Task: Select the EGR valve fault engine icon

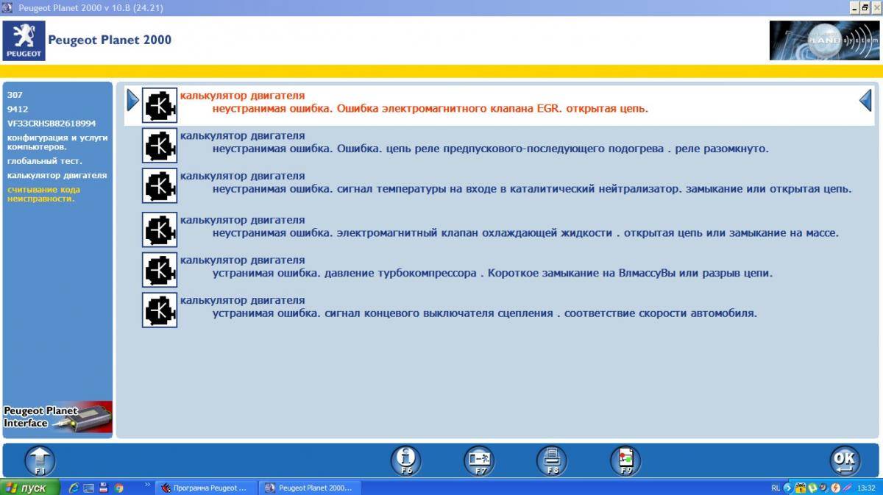Action: click(159, 105)
